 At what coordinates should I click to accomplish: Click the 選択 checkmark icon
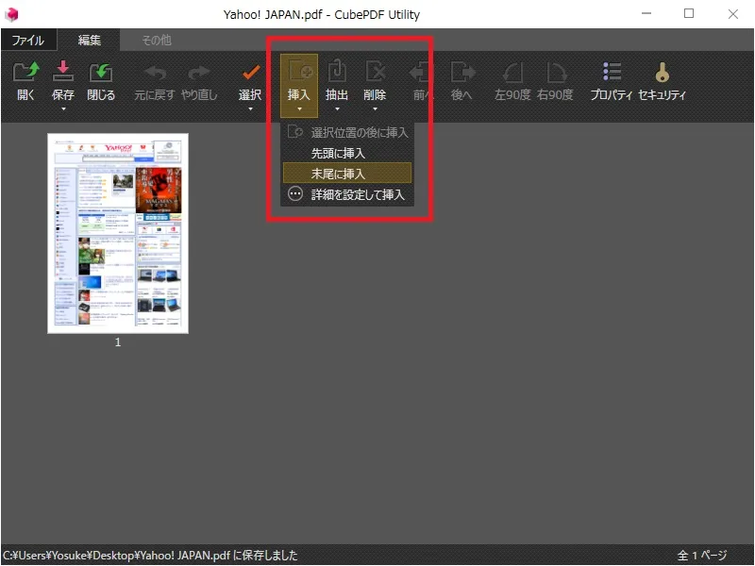click(250, 73)
